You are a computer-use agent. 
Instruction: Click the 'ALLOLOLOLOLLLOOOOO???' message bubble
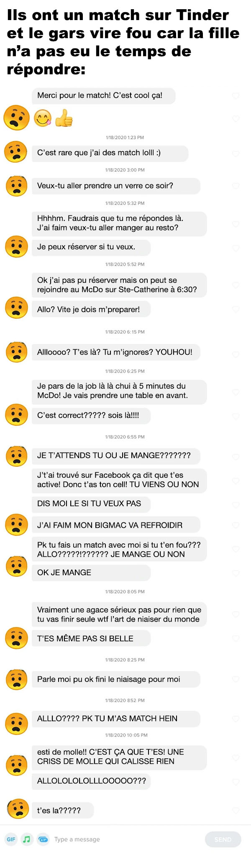click(91, 781)
